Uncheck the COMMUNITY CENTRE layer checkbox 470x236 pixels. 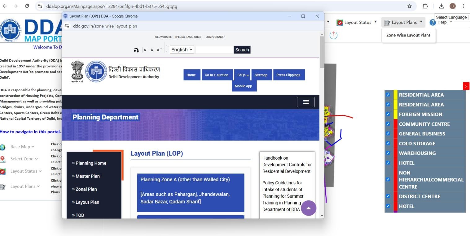[x=388, y=124]
